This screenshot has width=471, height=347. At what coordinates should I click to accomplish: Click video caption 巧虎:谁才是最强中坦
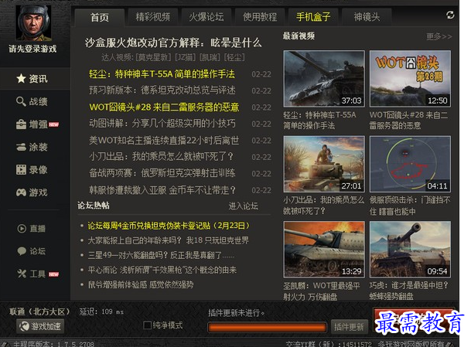(x=409, y=291)
